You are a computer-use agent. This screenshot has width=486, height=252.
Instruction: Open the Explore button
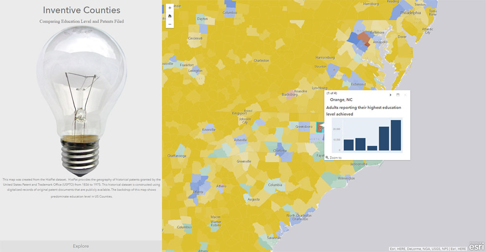(x=81, y=246)
